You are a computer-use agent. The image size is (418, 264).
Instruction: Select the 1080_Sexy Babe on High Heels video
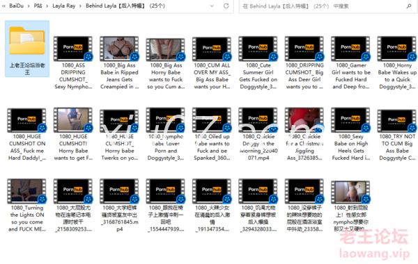coord(351,134)
